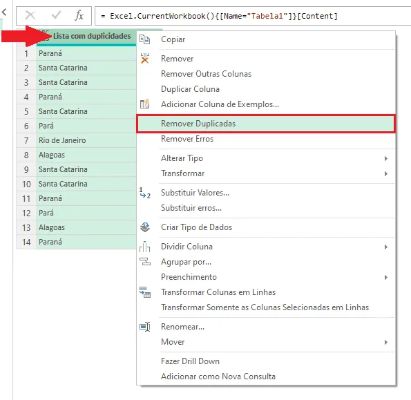The width and height of the screenshot is (411, 400).
Task: Click the fx function icon
Action: (x=79, y=15)
